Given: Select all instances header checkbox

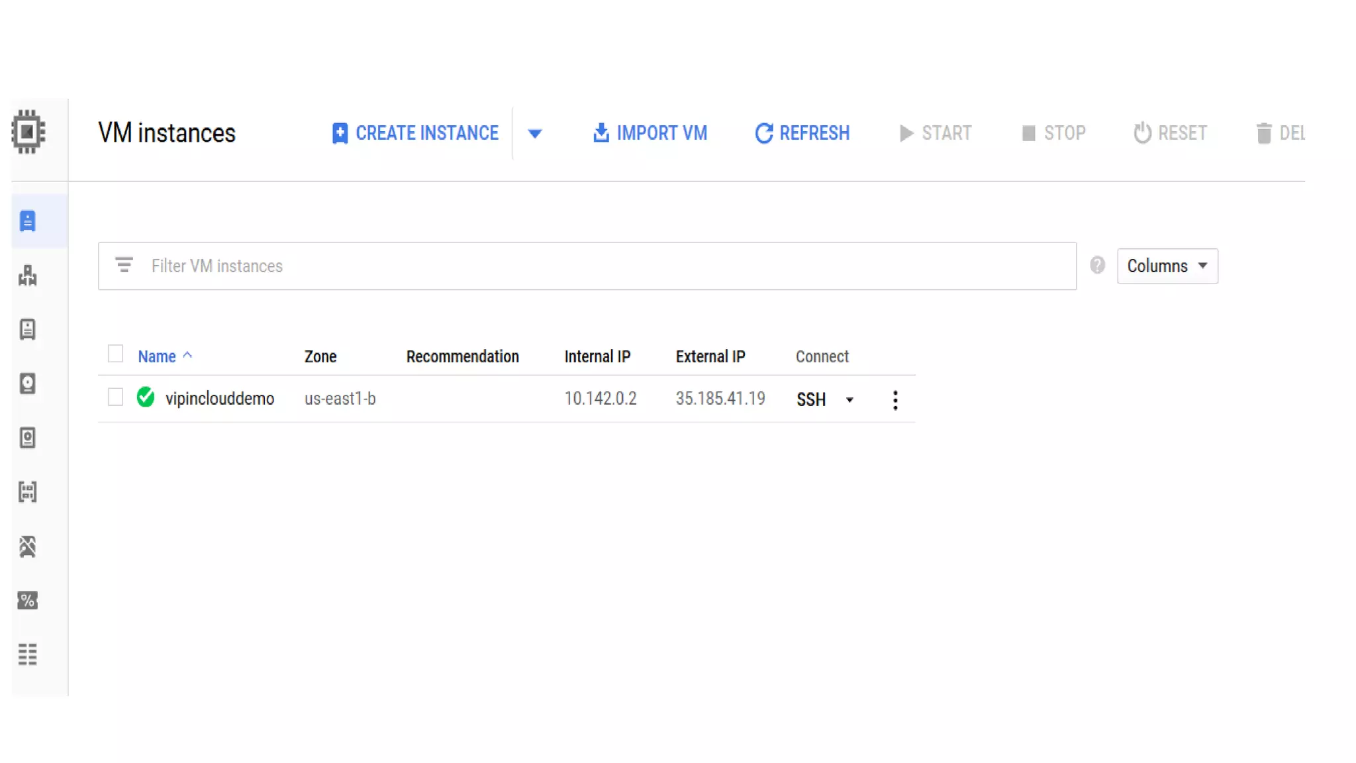Looking at the screenshot, I should point(116,354).
